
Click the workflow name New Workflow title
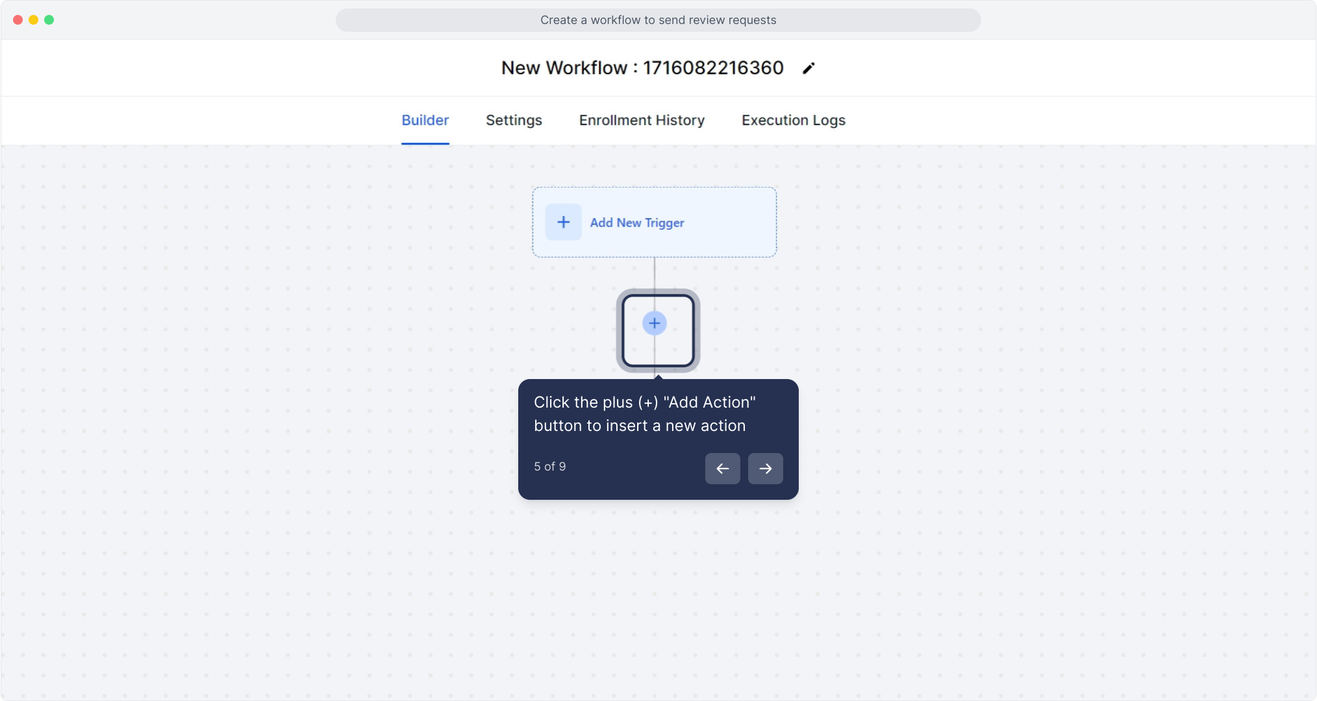[x=642, y=68]
